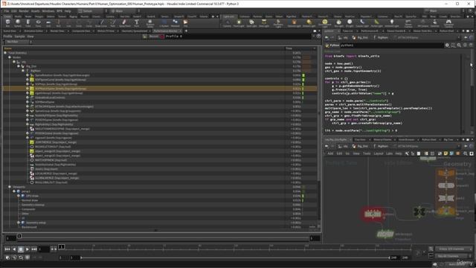This screenshot has width=476, height=268.
Task: Select the Volume Light shelf tool
Action: [294, 23]
